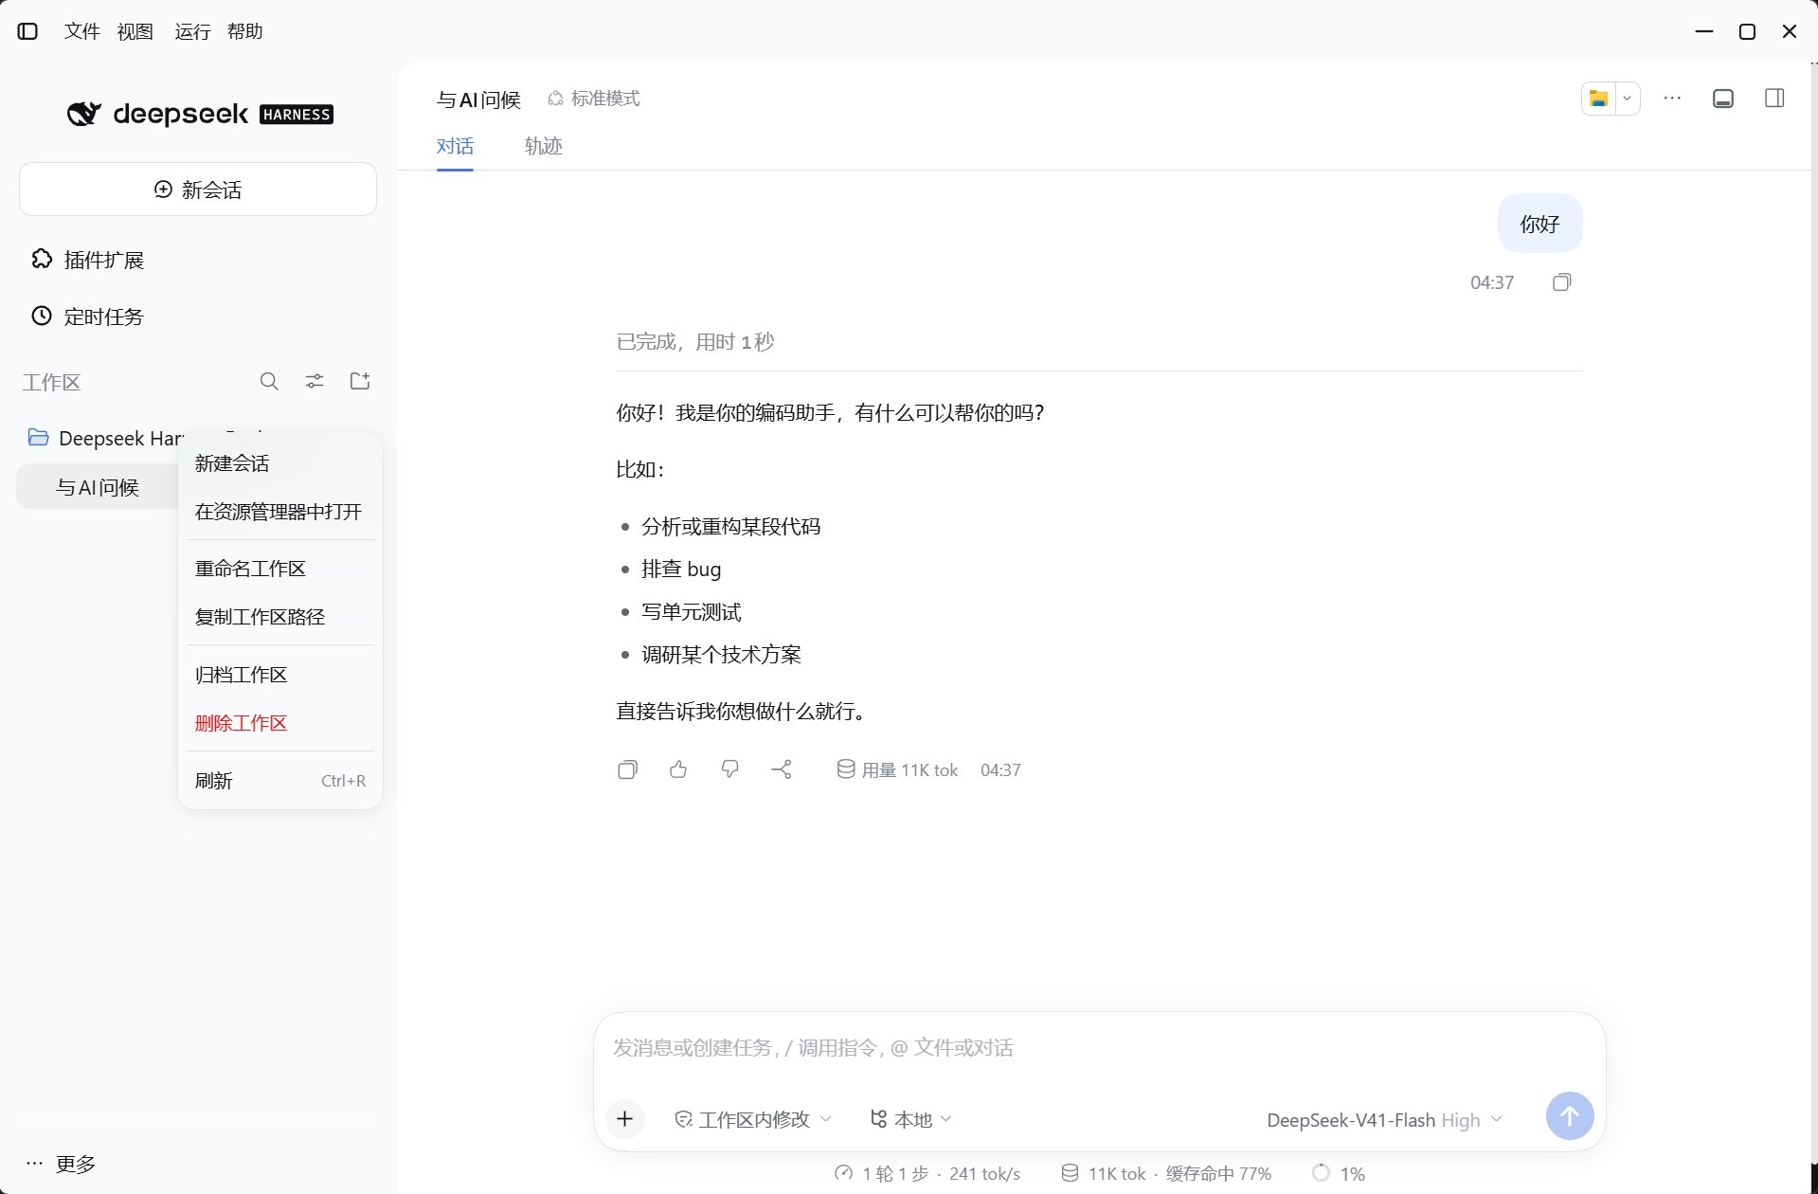Viewport: 1818px width, 1194px height.
Task: Switch the 标准模式 mode selector
Action: pos(594,99)
